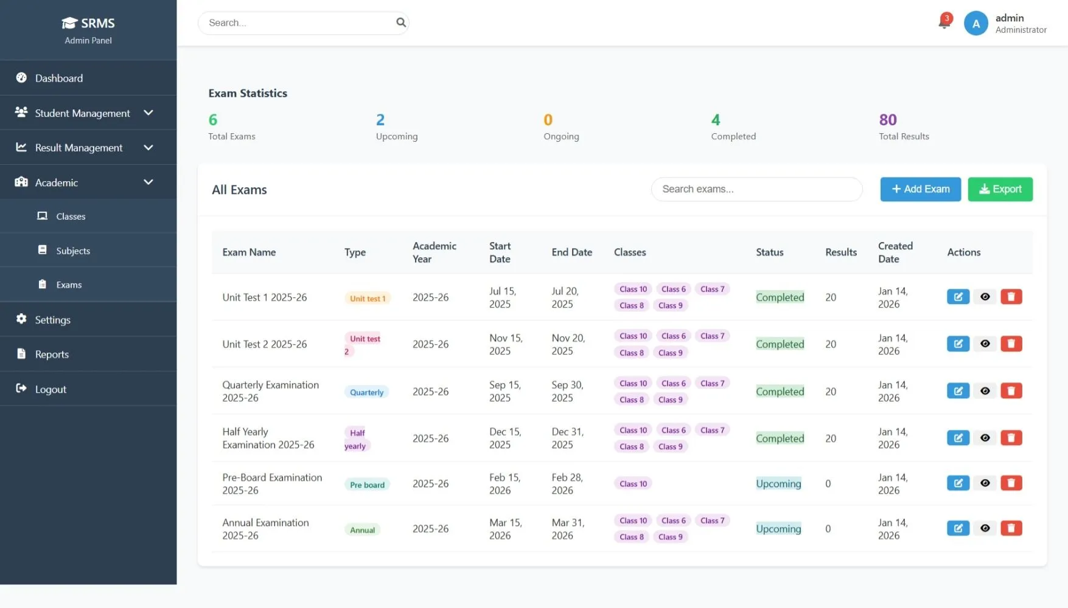Click the Add Exam button
This screenshot has width=1068, height=608.
pos(920,189)
